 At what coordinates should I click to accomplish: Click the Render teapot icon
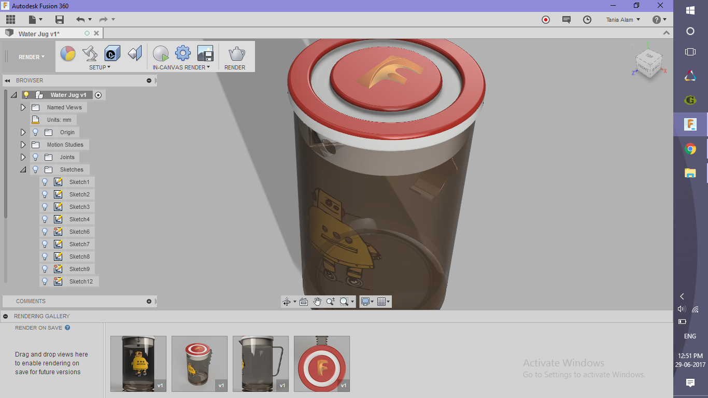point(237,53)
